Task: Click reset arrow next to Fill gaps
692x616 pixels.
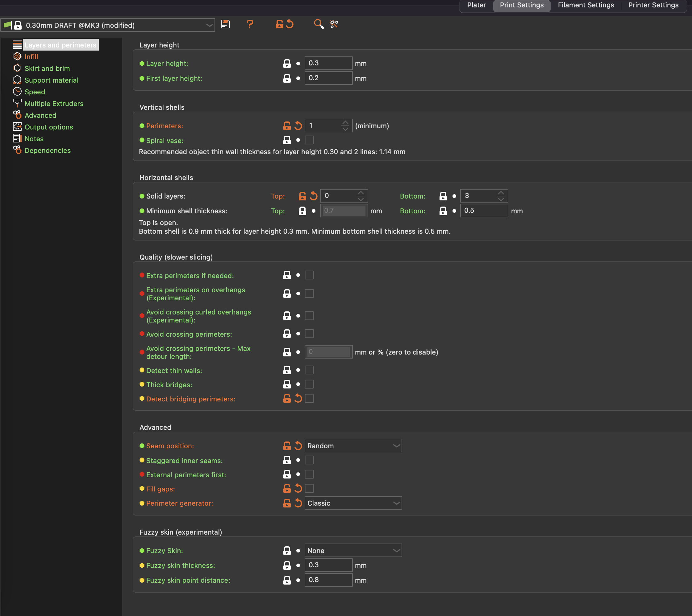Action: coord(298,488)
